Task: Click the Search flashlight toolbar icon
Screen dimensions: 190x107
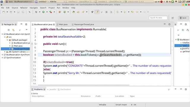Action: [x=83, y=12]
